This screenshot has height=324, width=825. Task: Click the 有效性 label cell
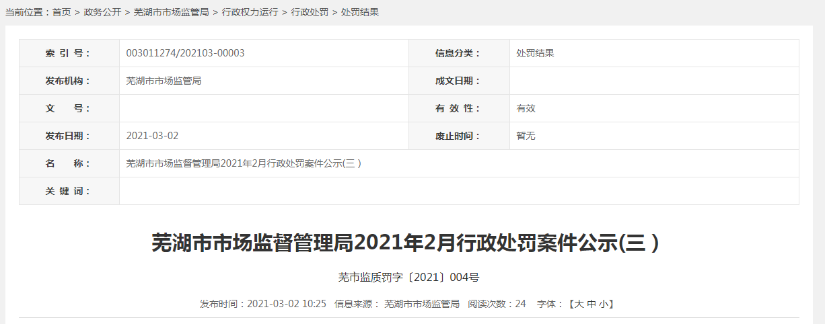pos(460,108)
